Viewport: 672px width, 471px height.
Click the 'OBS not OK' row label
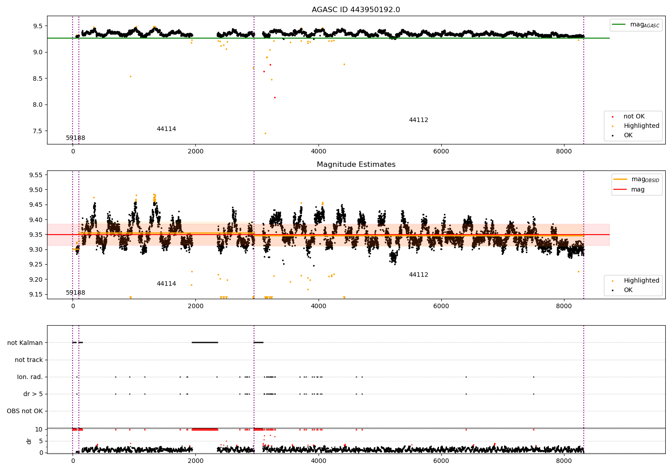(x=25, y=411)
